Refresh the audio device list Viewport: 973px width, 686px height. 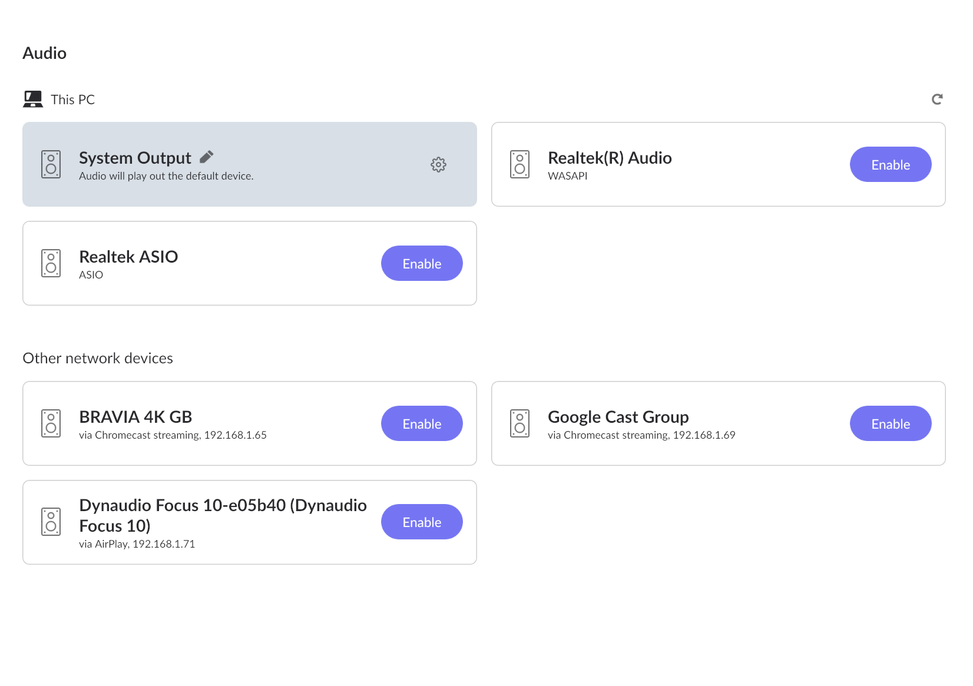click(937, 99)
